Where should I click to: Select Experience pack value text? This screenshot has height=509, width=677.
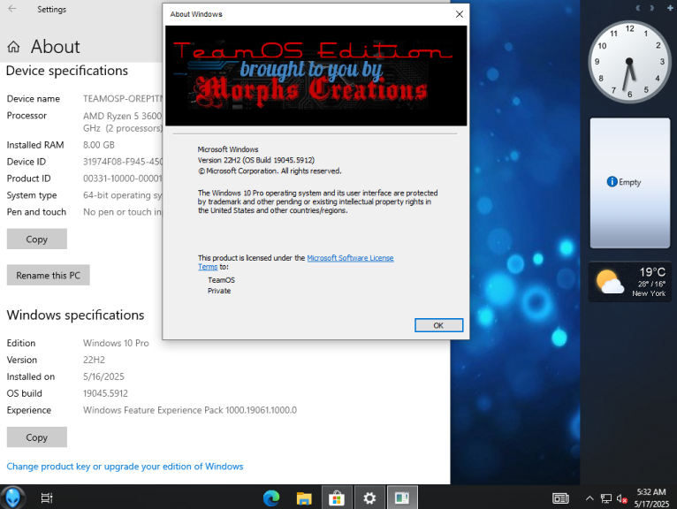pyautogui.click(x=190, y=410)
